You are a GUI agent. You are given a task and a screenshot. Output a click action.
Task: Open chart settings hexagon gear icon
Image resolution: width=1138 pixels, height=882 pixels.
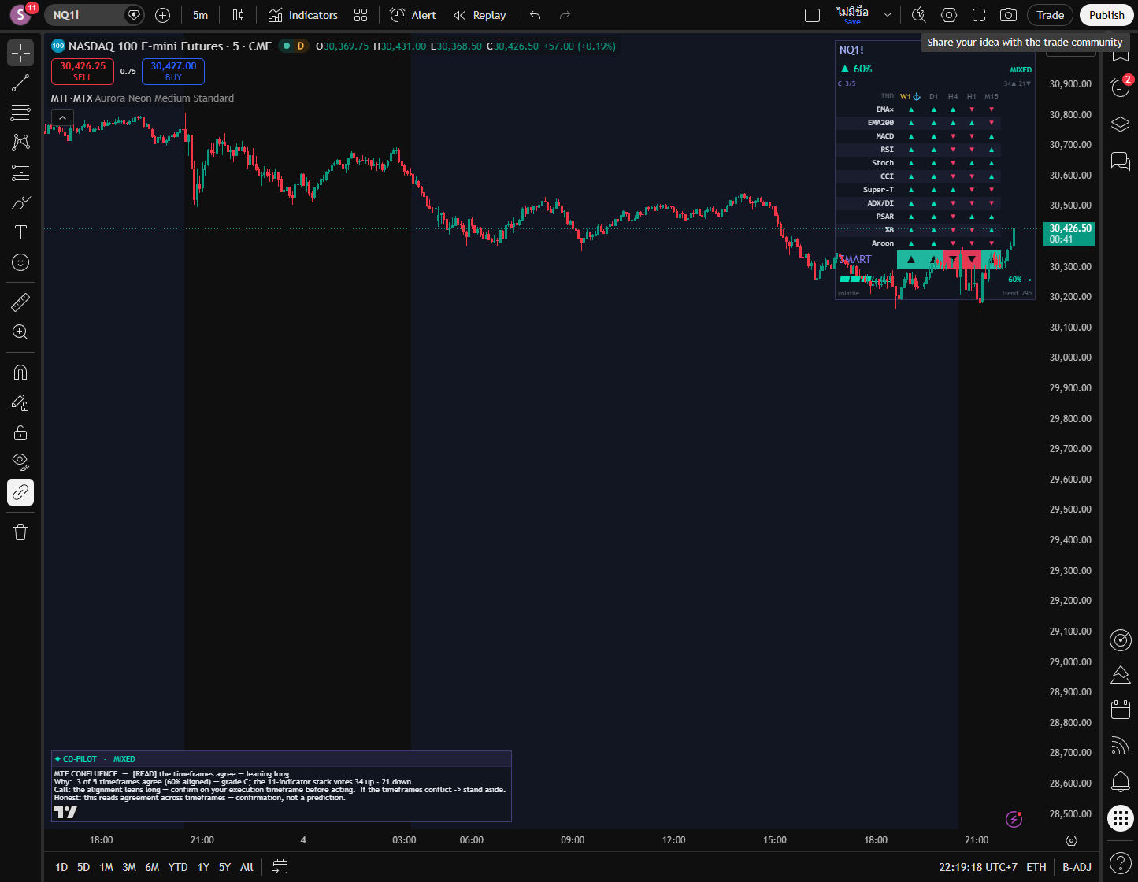coord(949,15)
